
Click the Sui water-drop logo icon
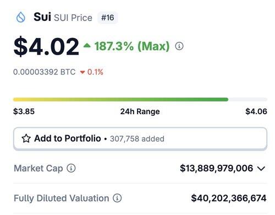click(x=20, y=17)
